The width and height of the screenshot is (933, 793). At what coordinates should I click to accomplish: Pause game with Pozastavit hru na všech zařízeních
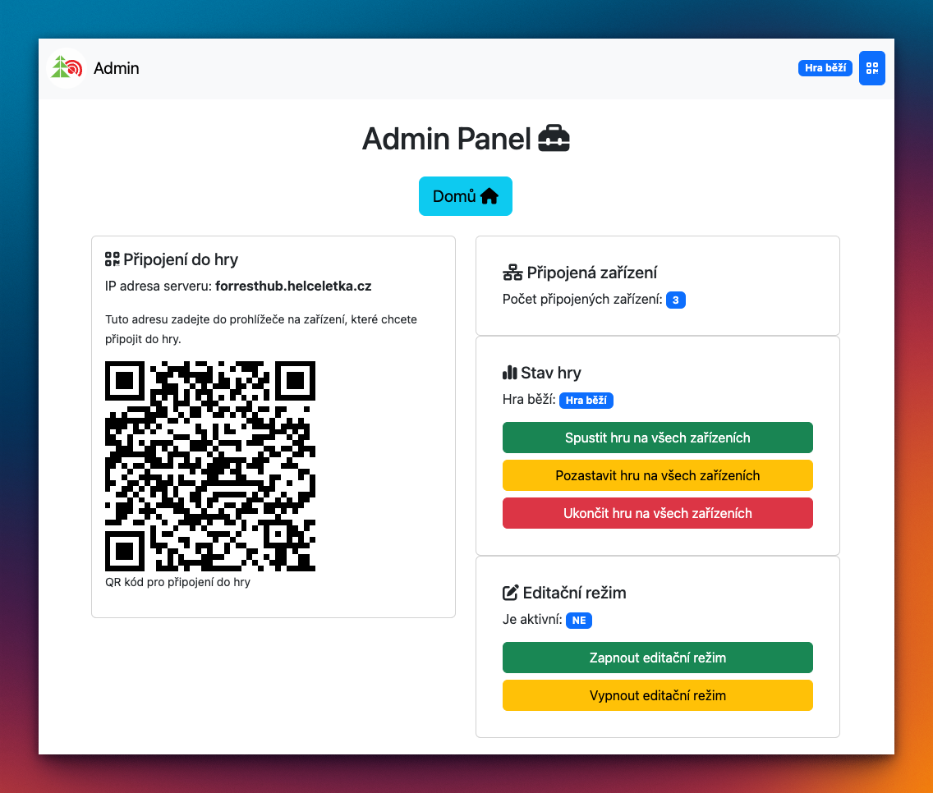[658, 475]
